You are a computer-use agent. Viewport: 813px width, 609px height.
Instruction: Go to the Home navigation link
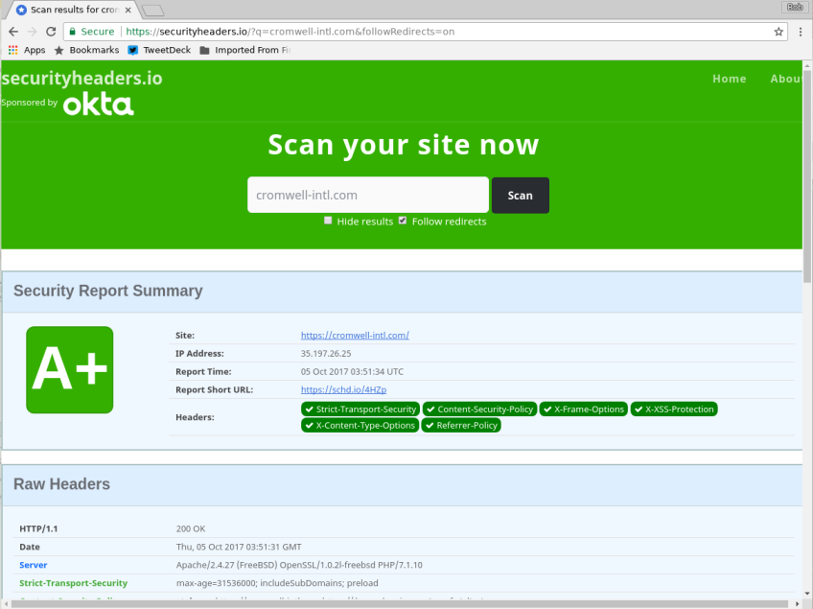point(729,79)
